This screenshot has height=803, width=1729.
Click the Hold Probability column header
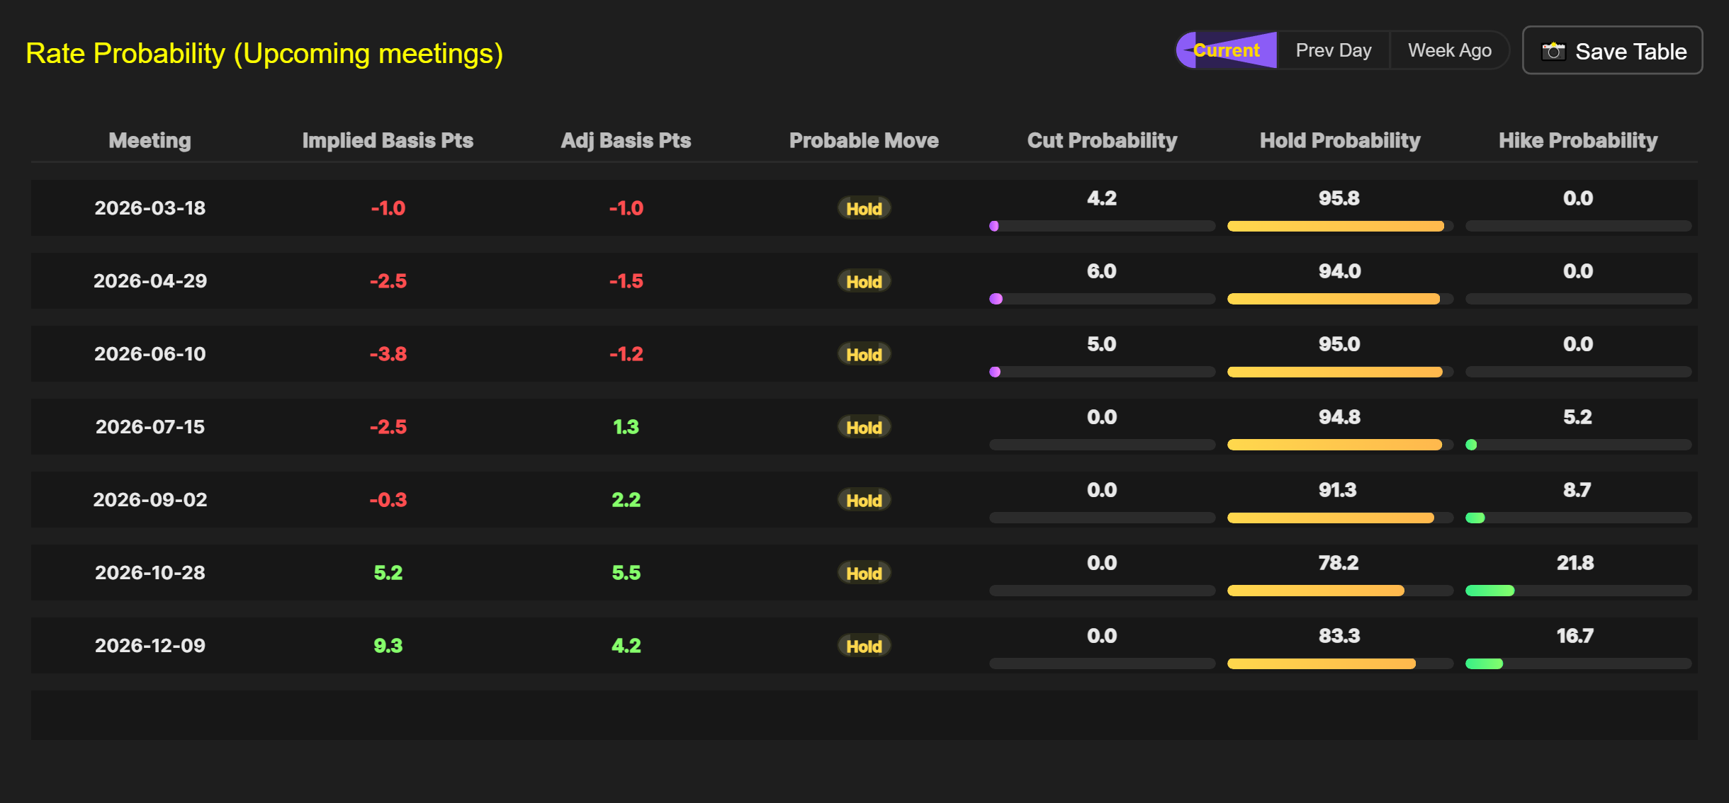tap(1339, 140)
